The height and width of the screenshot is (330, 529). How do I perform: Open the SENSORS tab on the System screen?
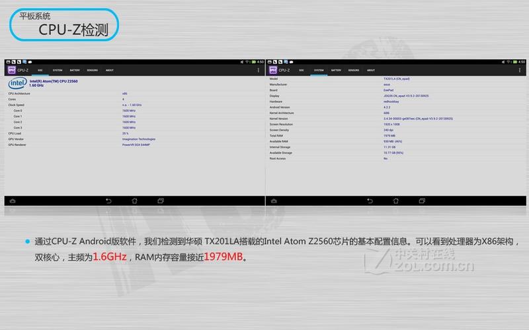click(x=354, y=71)
